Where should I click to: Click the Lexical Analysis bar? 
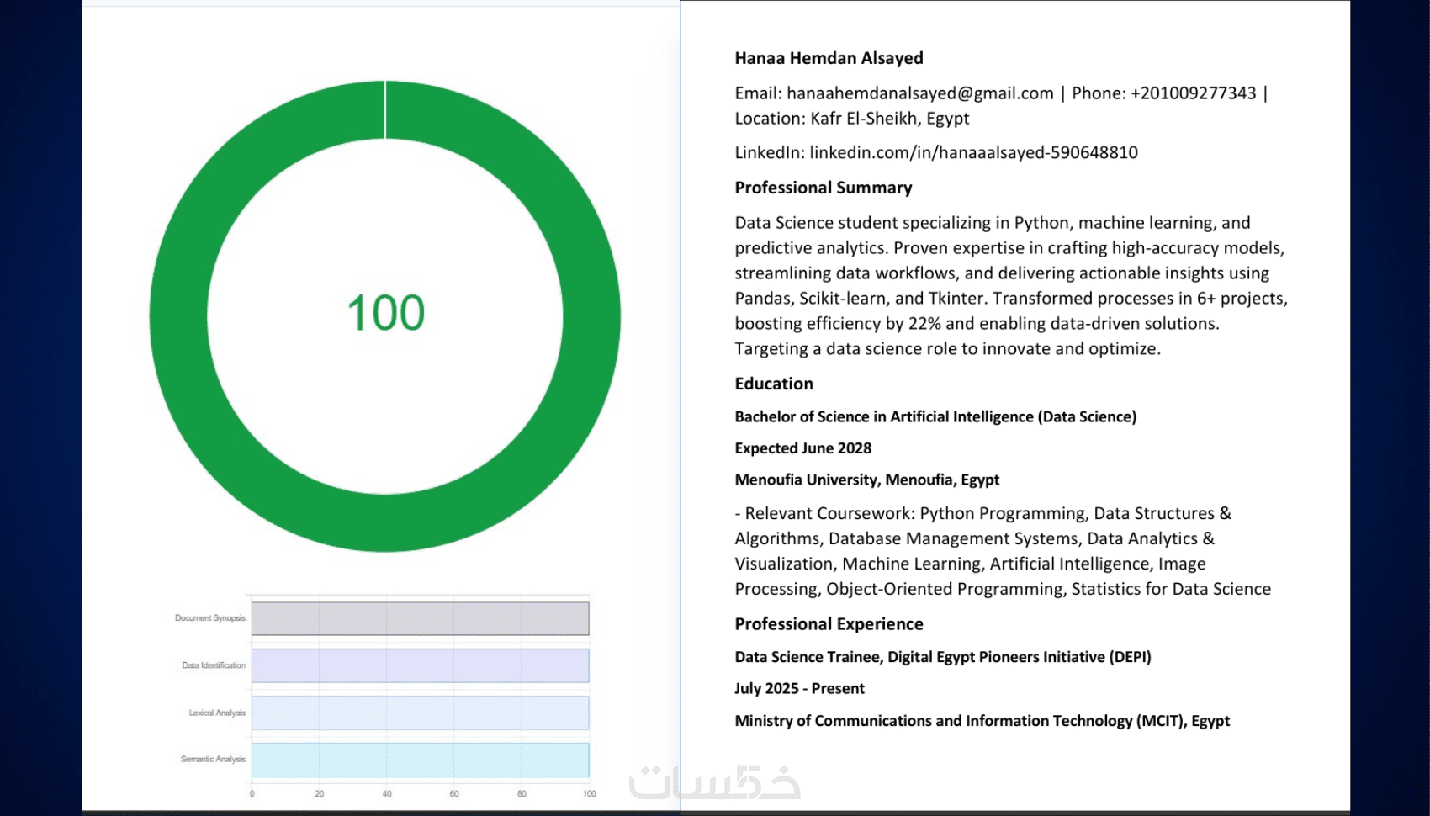point(420,713)
